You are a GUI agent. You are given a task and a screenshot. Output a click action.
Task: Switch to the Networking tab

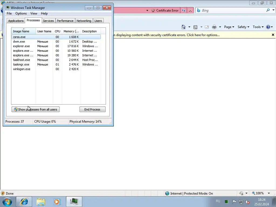pos(84,21)
